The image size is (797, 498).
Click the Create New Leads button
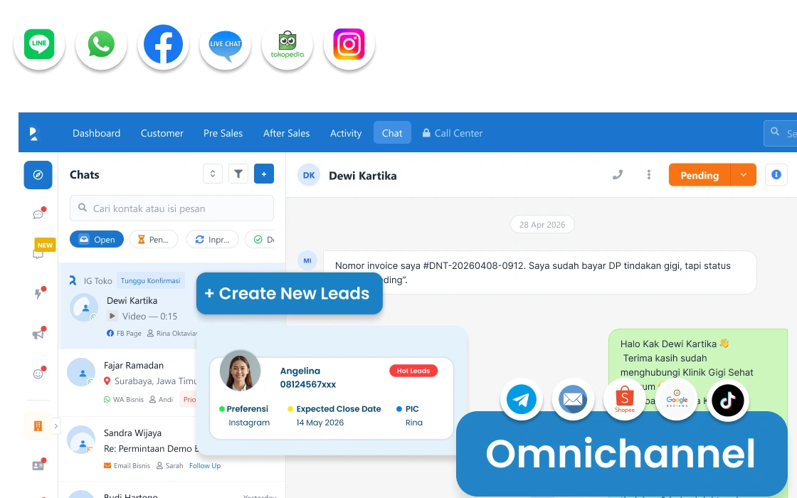pyautogui.click(x=289, y=293)
